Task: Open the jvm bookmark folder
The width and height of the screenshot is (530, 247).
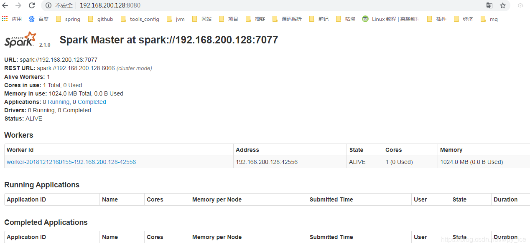Action: tap(176, 19)
